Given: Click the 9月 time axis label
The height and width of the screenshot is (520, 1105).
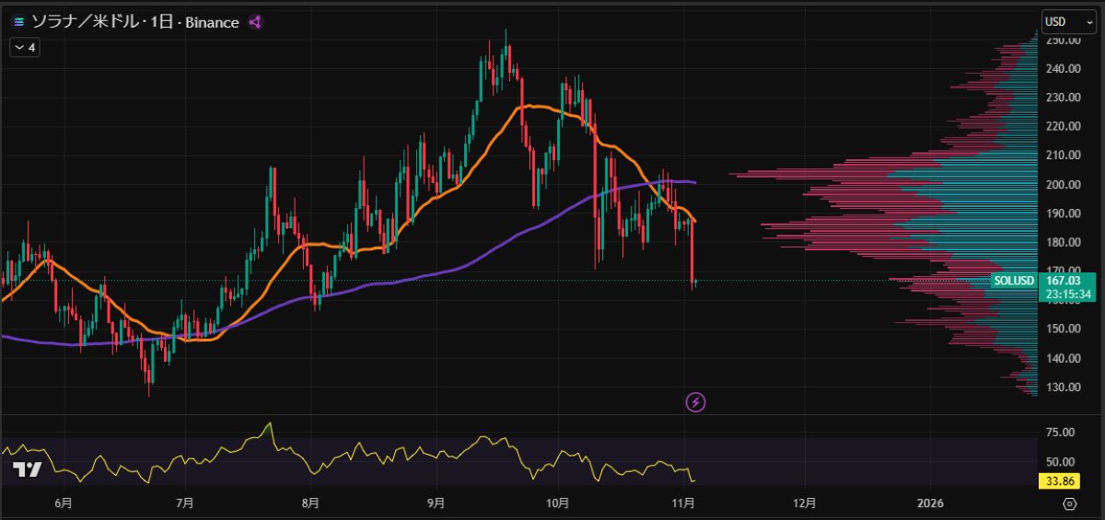Looking at the screenshot, I should pyautogui.click(x=436, y=503).
